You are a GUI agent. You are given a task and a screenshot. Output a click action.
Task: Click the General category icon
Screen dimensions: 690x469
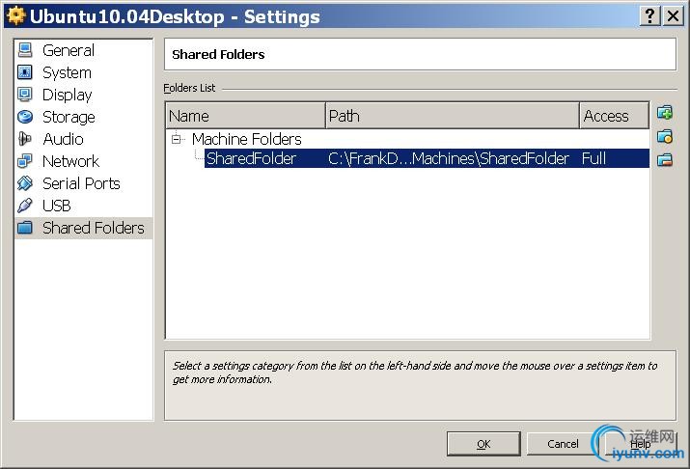(x=25, y=50)
